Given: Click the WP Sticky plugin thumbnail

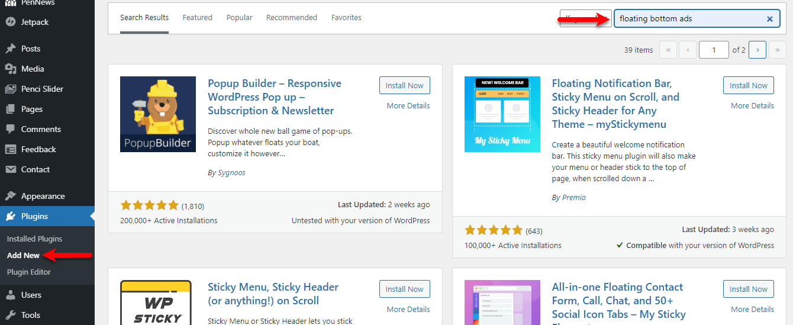Looking at the screenshot, I should tap(158, 303).
